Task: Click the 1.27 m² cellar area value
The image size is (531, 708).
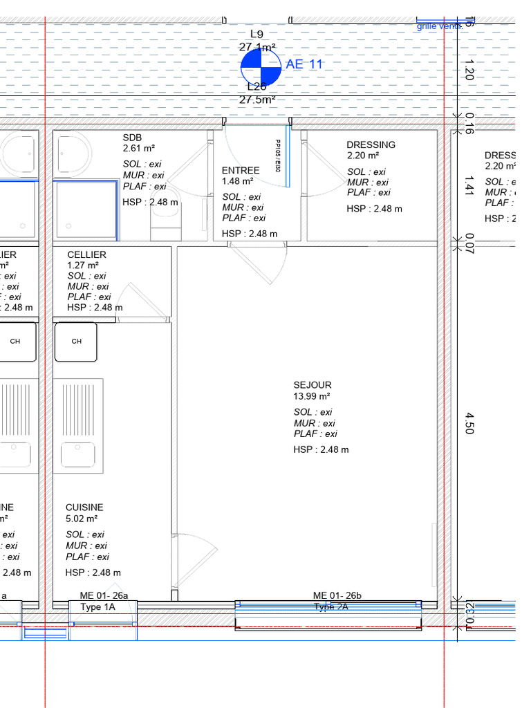Action: click(x=83, y=265)
